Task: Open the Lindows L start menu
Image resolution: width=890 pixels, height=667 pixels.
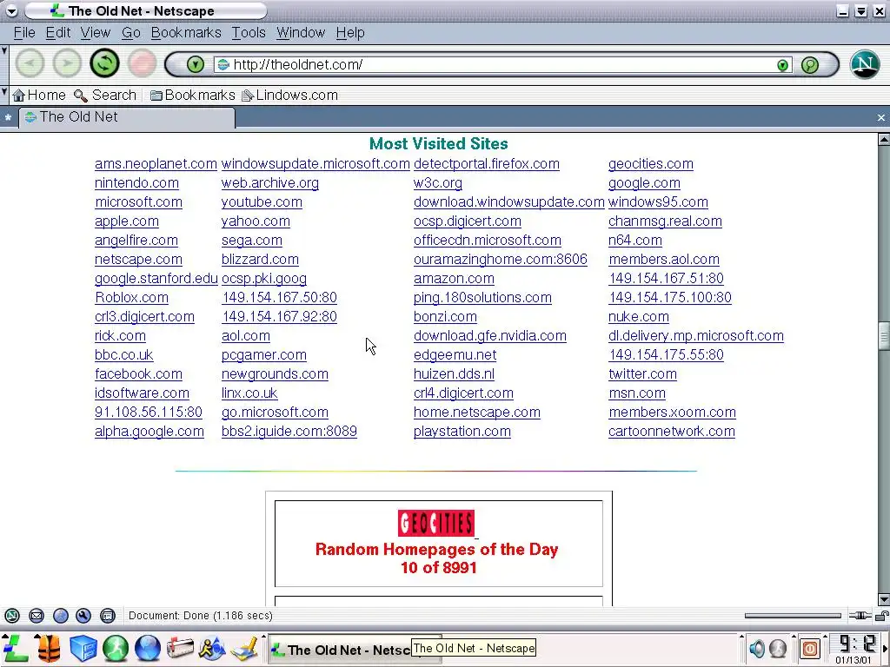Action: click(x=16, y=648)
